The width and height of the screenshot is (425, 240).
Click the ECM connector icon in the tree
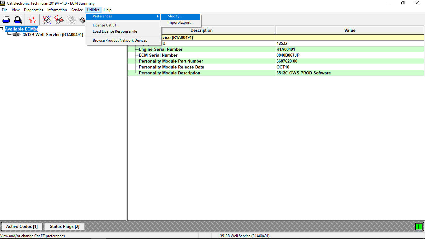[16, 35]
